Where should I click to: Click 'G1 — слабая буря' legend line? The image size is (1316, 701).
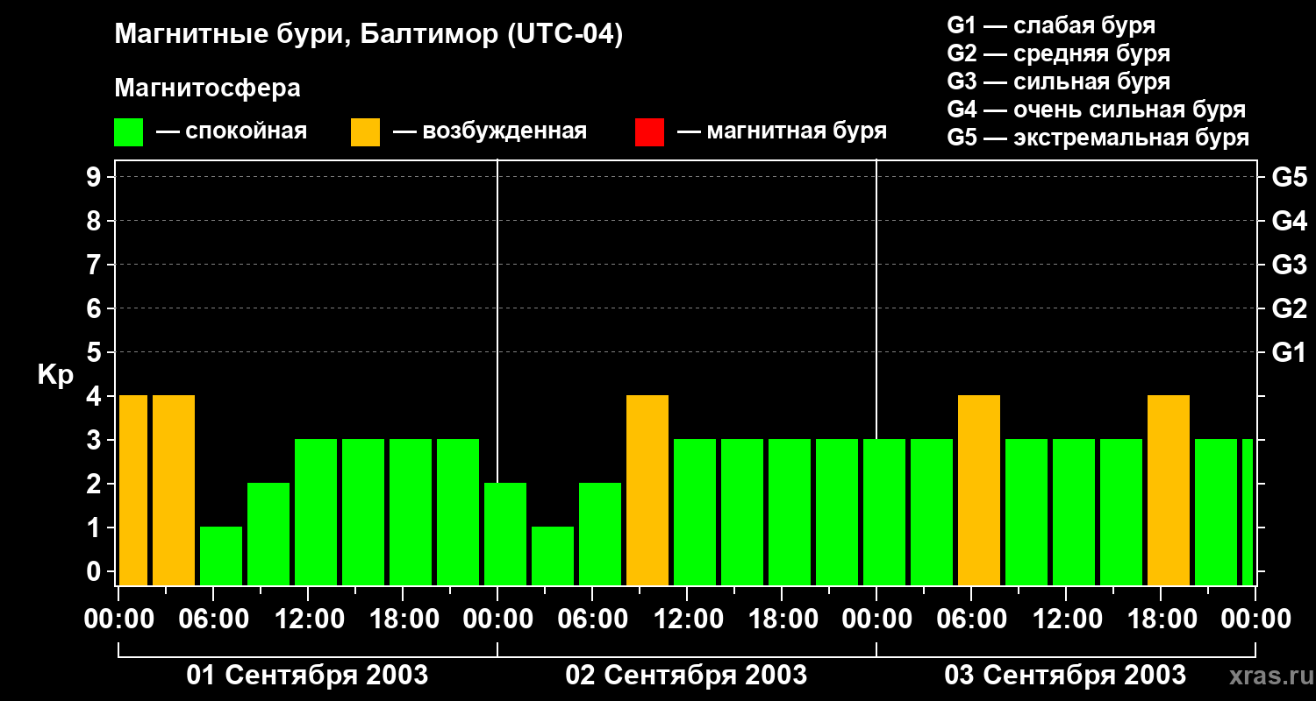pyautogui.click(x=1051, y=25)
